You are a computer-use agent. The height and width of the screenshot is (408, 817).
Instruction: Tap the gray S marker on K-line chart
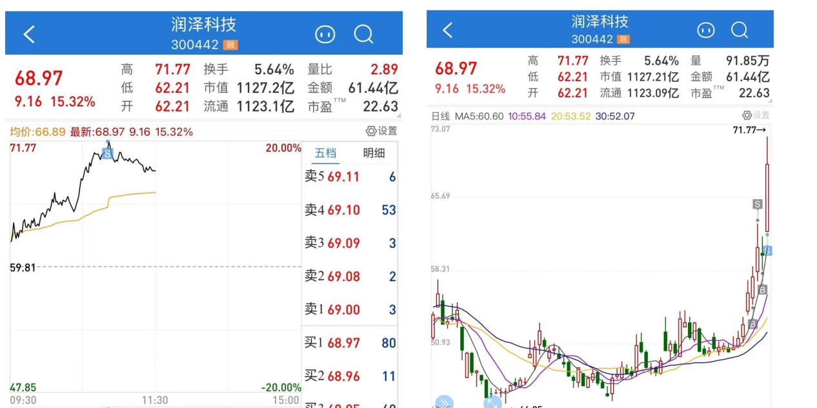(758, 204)
